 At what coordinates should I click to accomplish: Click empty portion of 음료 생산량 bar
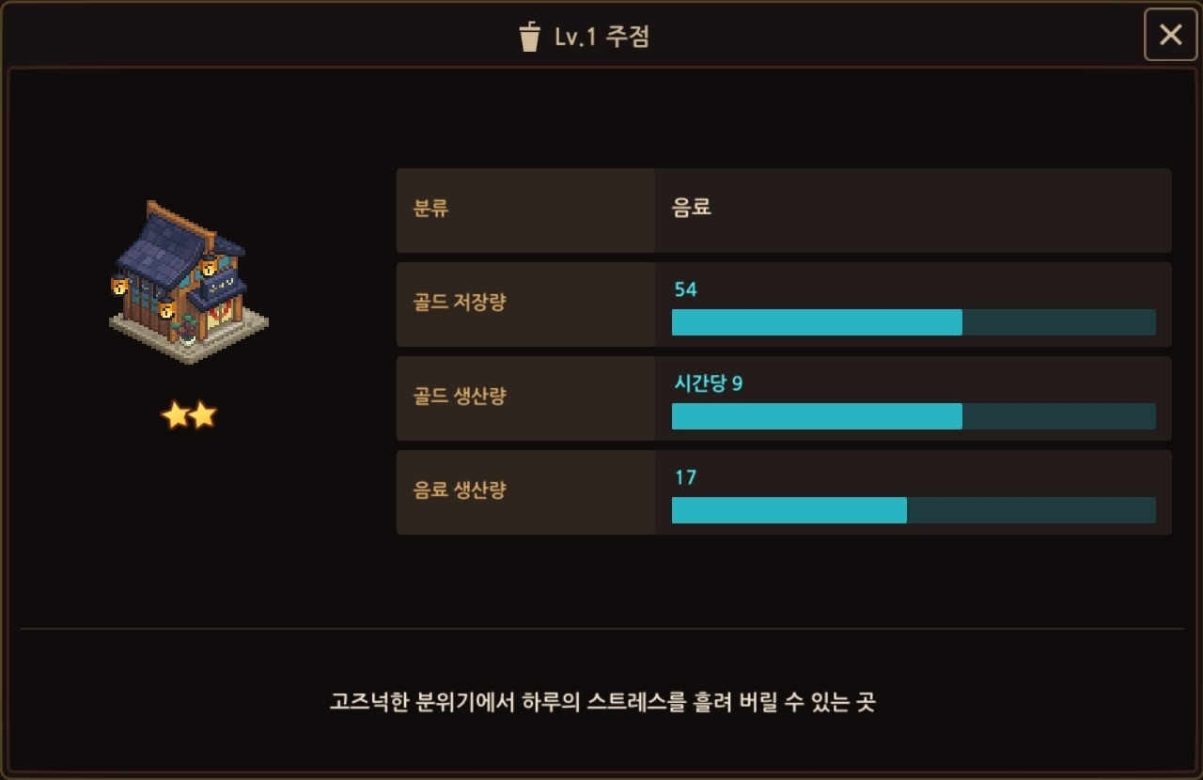click(1031, 510)
